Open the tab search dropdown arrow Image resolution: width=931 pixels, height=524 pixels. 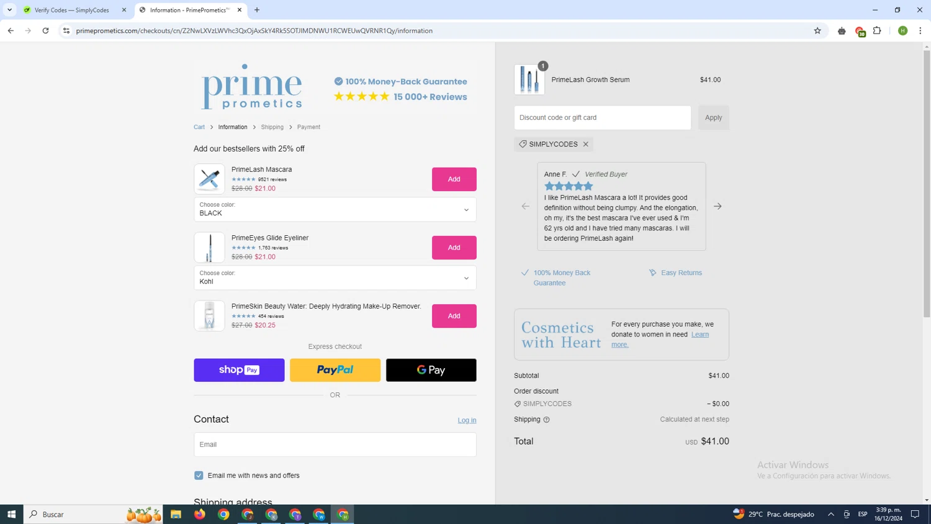[x=9, y=10]
